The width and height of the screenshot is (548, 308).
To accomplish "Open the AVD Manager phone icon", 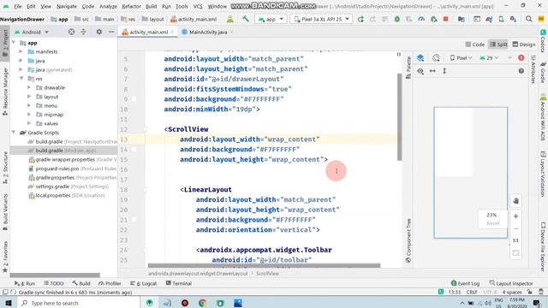I will [501, 19].
